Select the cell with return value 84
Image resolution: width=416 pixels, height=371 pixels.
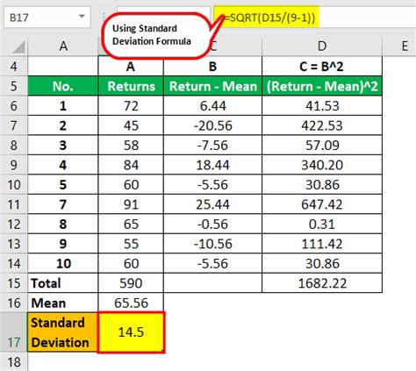[131, 165]
